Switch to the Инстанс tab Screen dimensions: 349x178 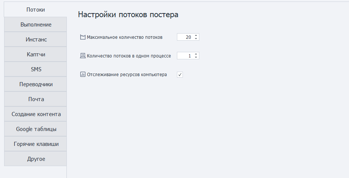point(36,40)
